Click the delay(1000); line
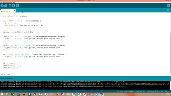Screen dimensions: 171x96 coord(10,23)
